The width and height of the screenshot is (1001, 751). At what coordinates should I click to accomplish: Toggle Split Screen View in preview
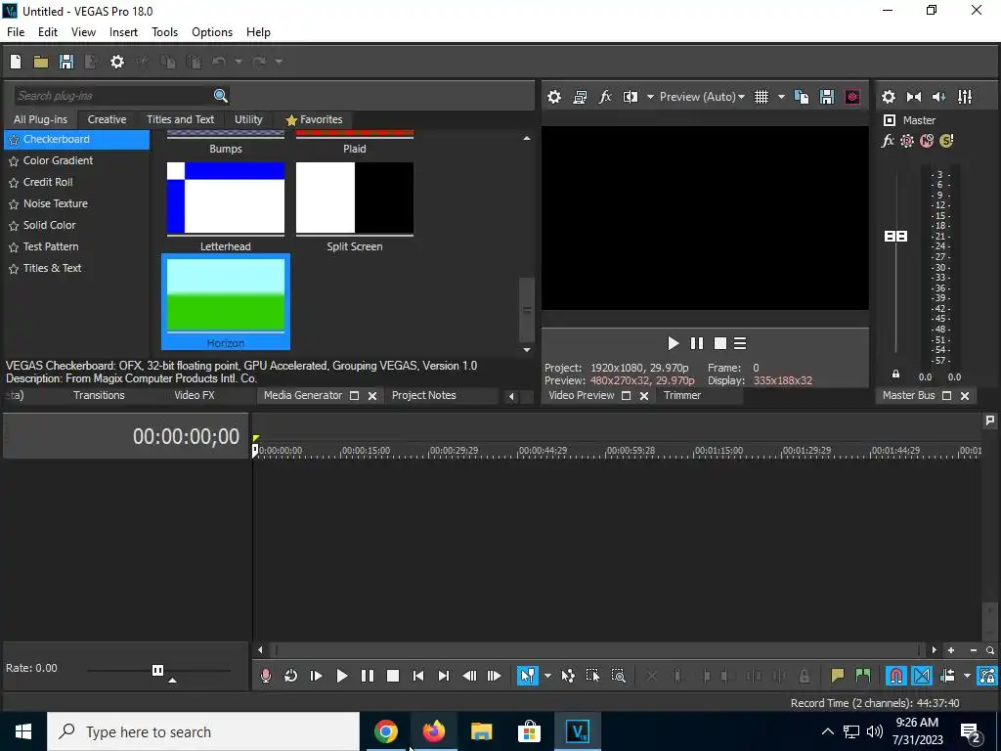click(631, 97)
